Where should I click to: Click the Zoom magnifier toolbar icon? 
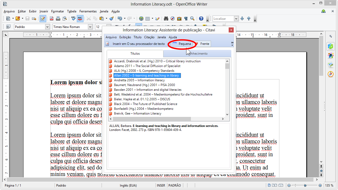click(x=193, y=18)
